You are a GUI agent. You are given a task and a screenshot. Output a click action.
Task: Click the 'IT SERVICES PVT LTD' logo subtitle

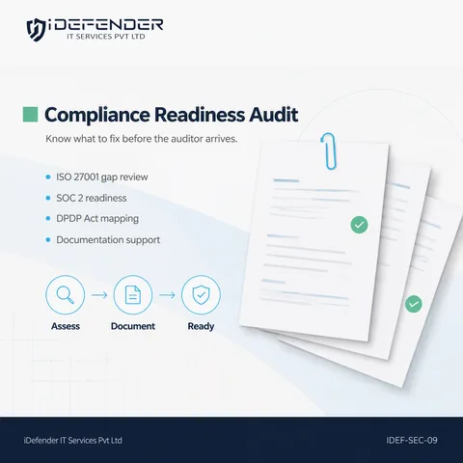[x=106, y=37]
